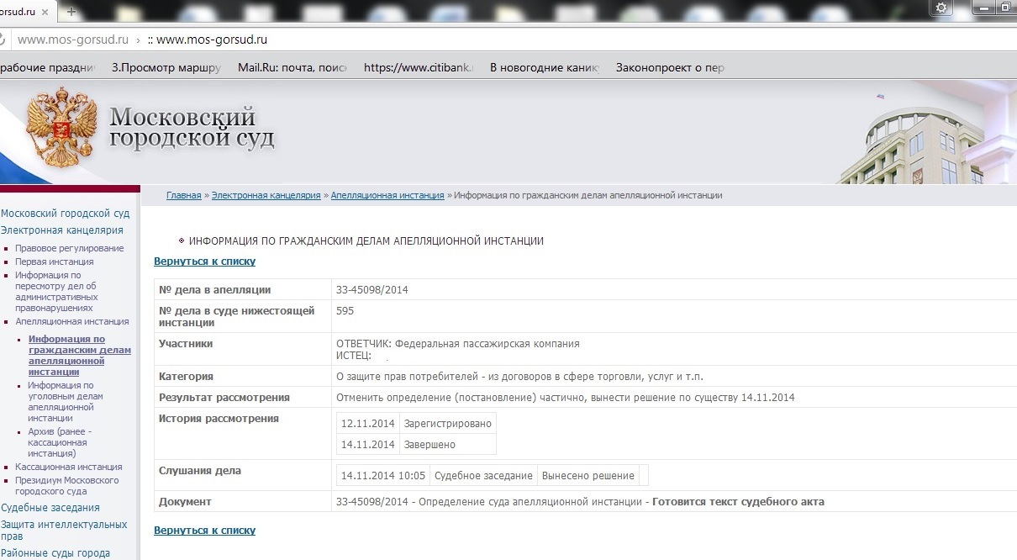Open 'Апелляционная инстанция' breadcrumb link
The width and height of the screenshot is (1017, 560).
387,195
